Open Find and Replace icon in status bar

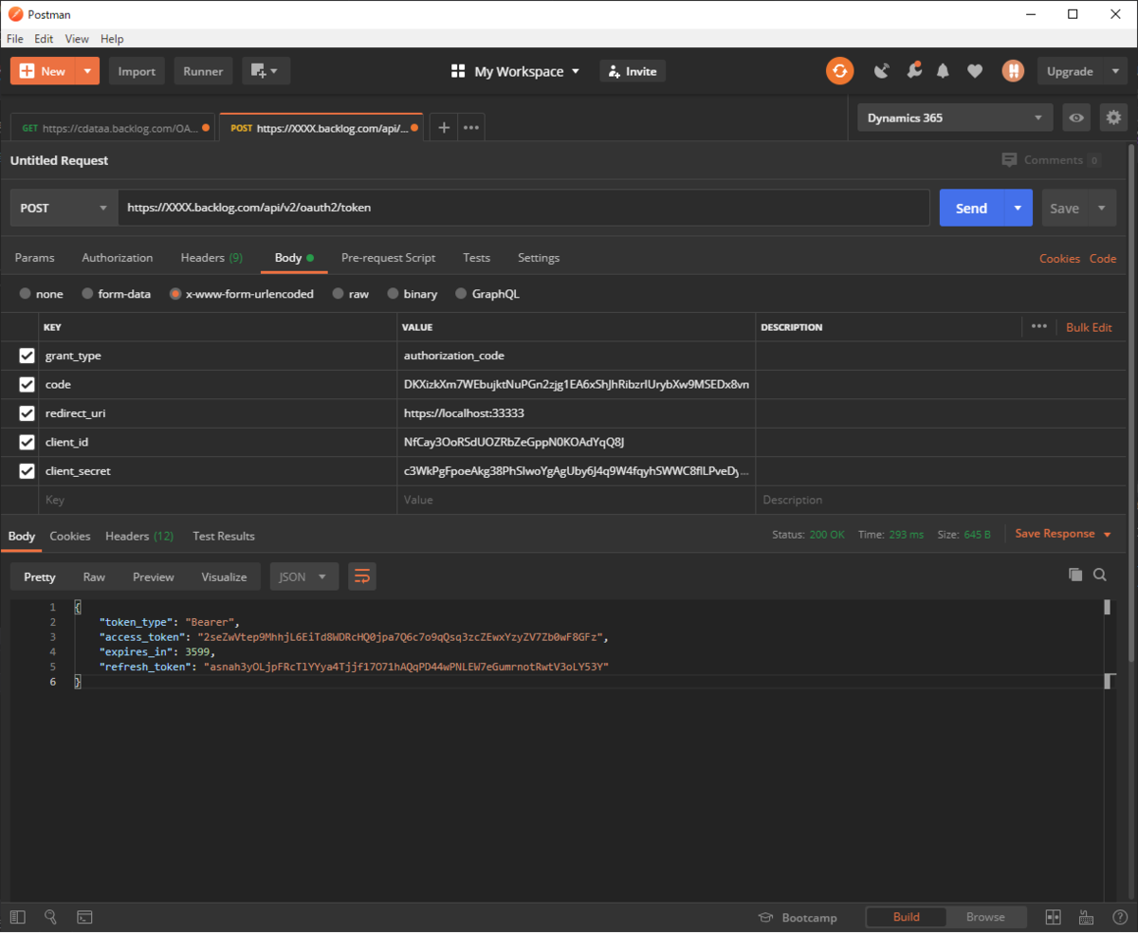point(50,917)
